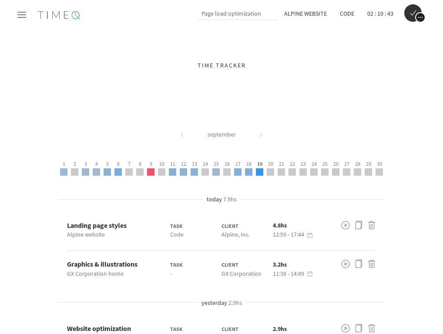
Task: Click the Alpine website project name
Action: (x=86, y=234)
